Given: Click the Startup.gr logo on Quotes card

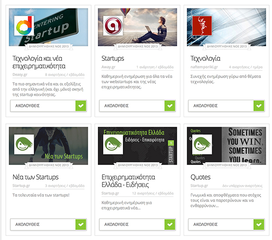Looking at the screenshot, I should click(202, 145).
